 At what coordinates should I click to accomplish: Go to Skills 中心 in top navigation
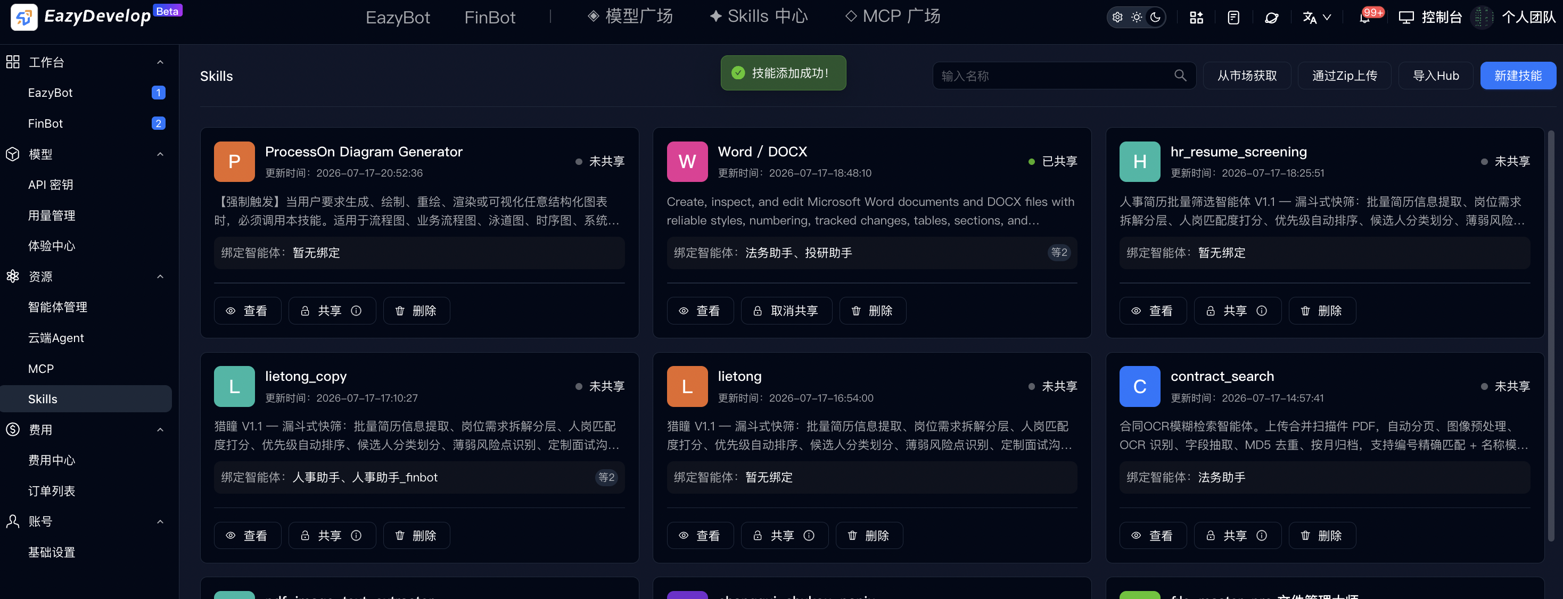pos(759,16)
